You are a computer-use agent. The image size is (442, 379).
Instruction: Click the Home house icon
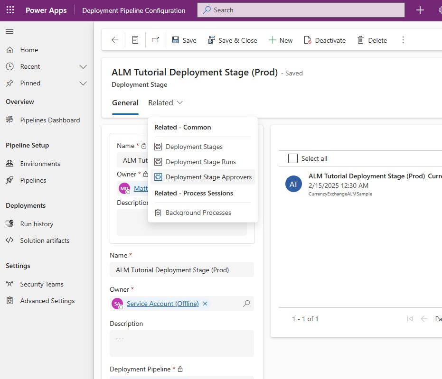point(10,50)
